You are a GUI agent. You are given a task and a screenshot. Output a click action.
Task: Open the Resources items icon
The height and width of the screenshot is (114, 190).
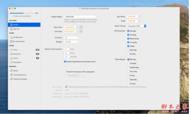pyautogui.click(x=11, y=54)
